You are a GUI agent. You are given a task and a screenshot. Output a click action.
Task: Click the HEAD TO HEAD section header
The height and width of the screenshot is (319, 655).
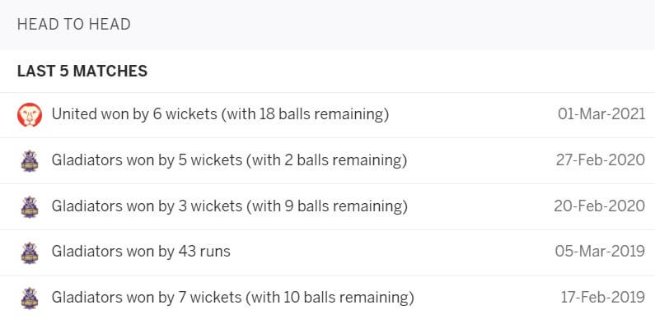coord(74,24)
